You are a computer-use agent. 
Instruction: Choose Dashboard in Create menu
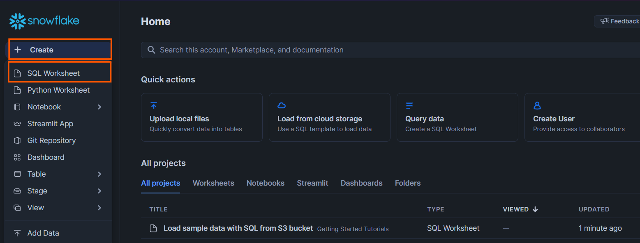pos(58,157)
